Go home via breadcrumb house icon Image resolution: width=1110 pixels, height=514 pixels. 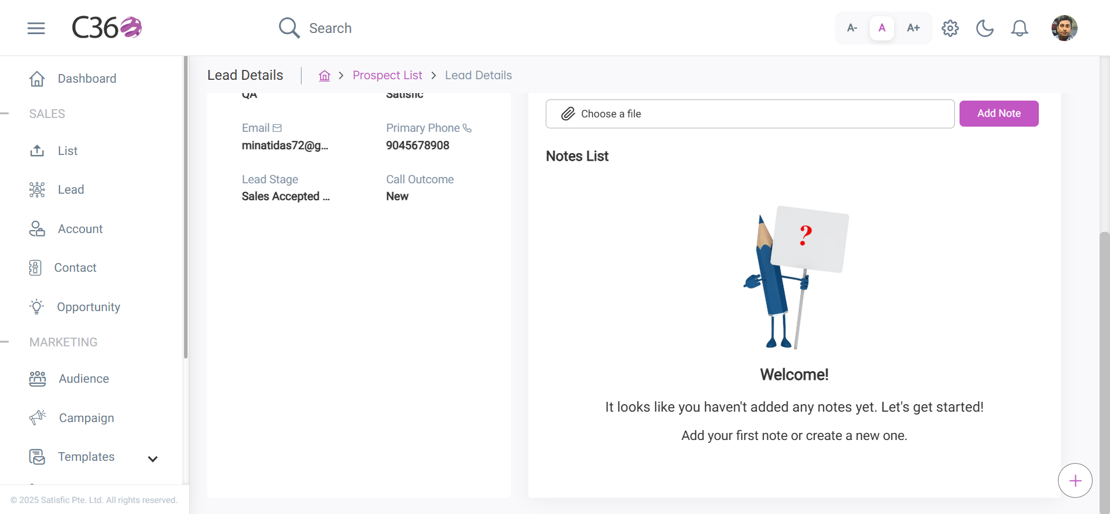point(325,76)
